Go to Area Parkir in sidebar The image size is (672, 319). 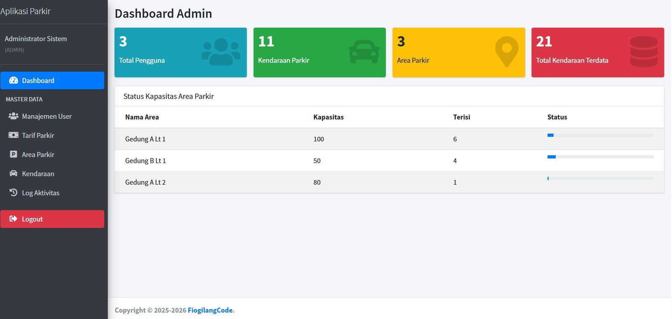click(38, 154)
